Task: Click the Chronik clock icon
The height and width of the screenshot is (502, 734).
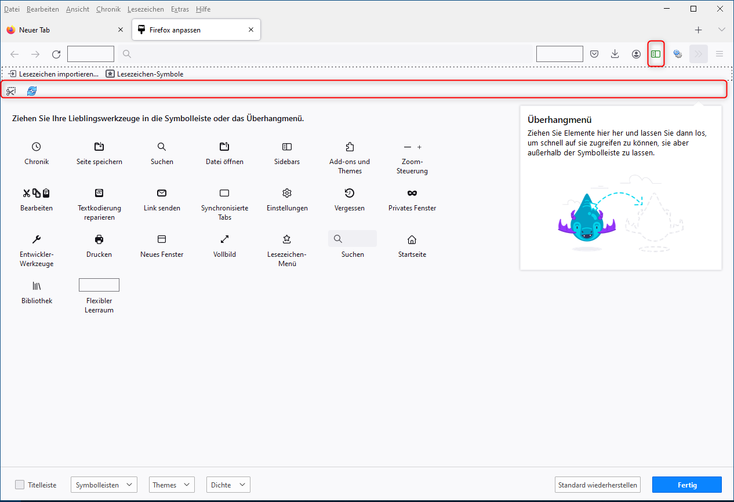Action: coord(37,147)
